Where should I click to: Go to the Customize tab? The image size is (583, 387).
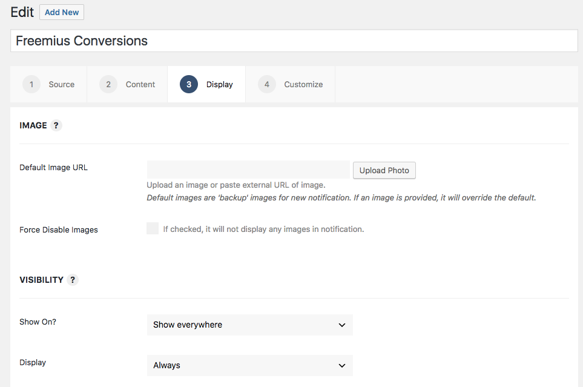291,84
